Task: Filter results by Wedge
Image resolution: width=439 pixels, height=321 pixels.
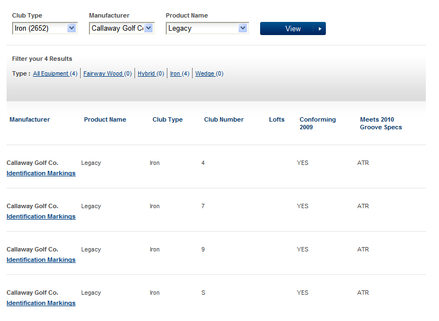Action: click(209, 73)
